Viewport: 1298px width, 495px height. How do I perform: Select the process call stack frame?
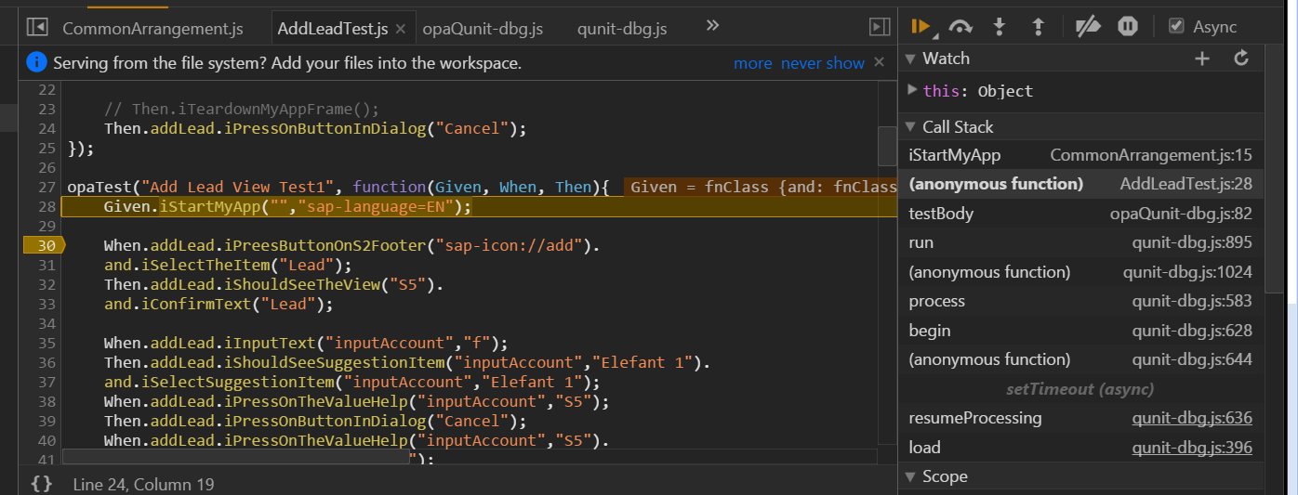coord(1080,301)
